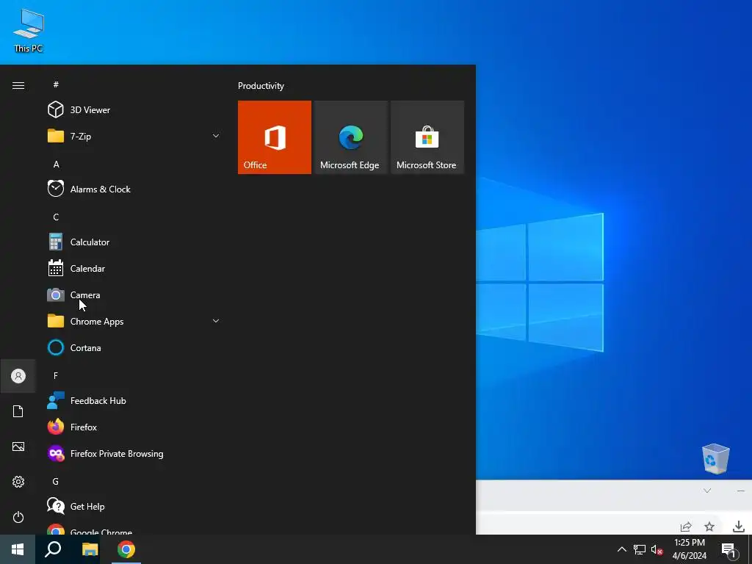Image resolution: width=752 pixels, height=564 pixels.
Task: Open the Calendar app
Action: 134,269
